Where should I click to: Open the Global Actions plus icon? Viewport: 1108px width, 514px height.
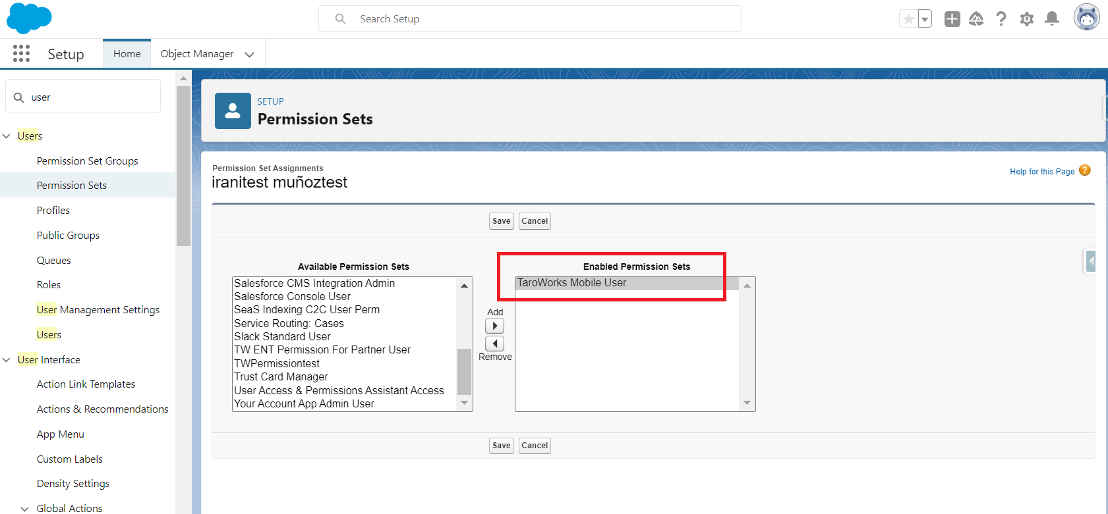click(952, 19)
